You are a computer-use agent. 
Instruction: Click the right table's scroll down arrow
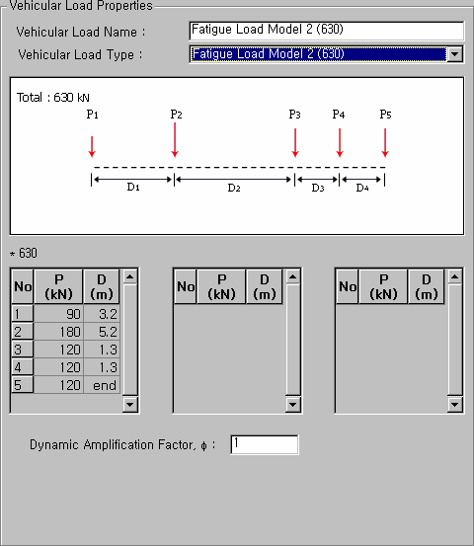455,404
